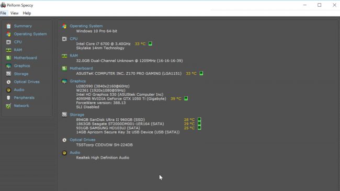Select the CPU chip icon in sidebar

coord(8,42)
